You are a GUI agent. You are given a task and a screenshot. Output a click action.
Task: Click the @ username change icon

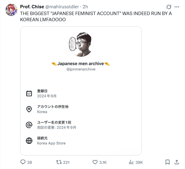pos(29,125)
